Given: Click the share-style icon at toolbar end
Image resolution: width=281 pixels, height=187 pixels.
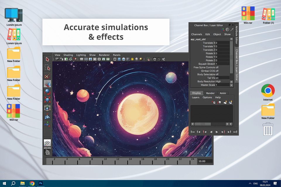Looking at the screenshot, I should (x=163, y=59).
